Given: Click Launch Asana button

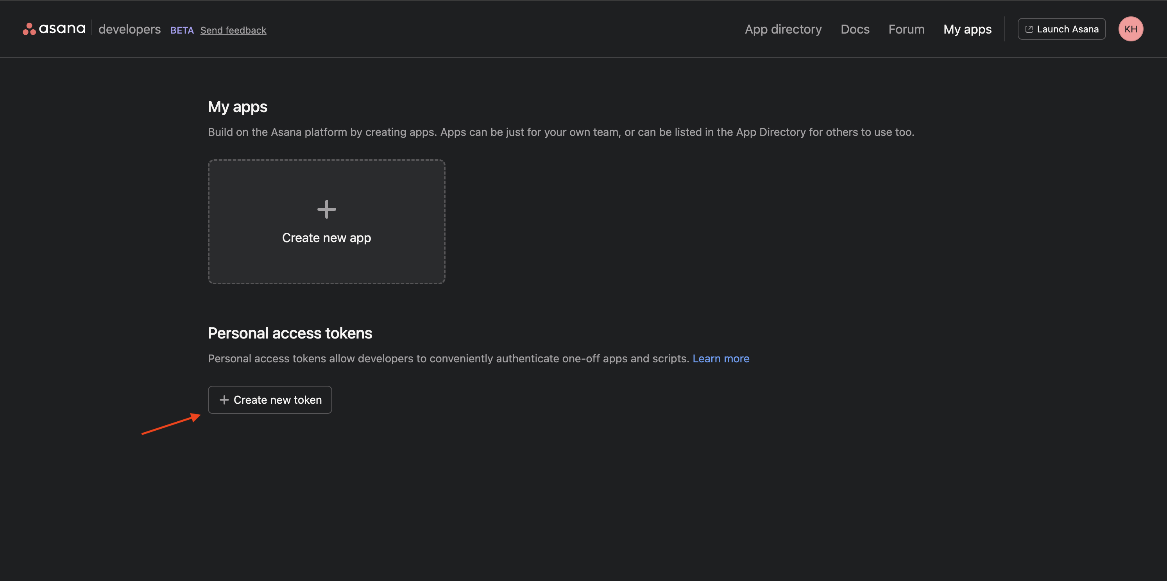Looking at the screenshot, I should click(1061, 29).
